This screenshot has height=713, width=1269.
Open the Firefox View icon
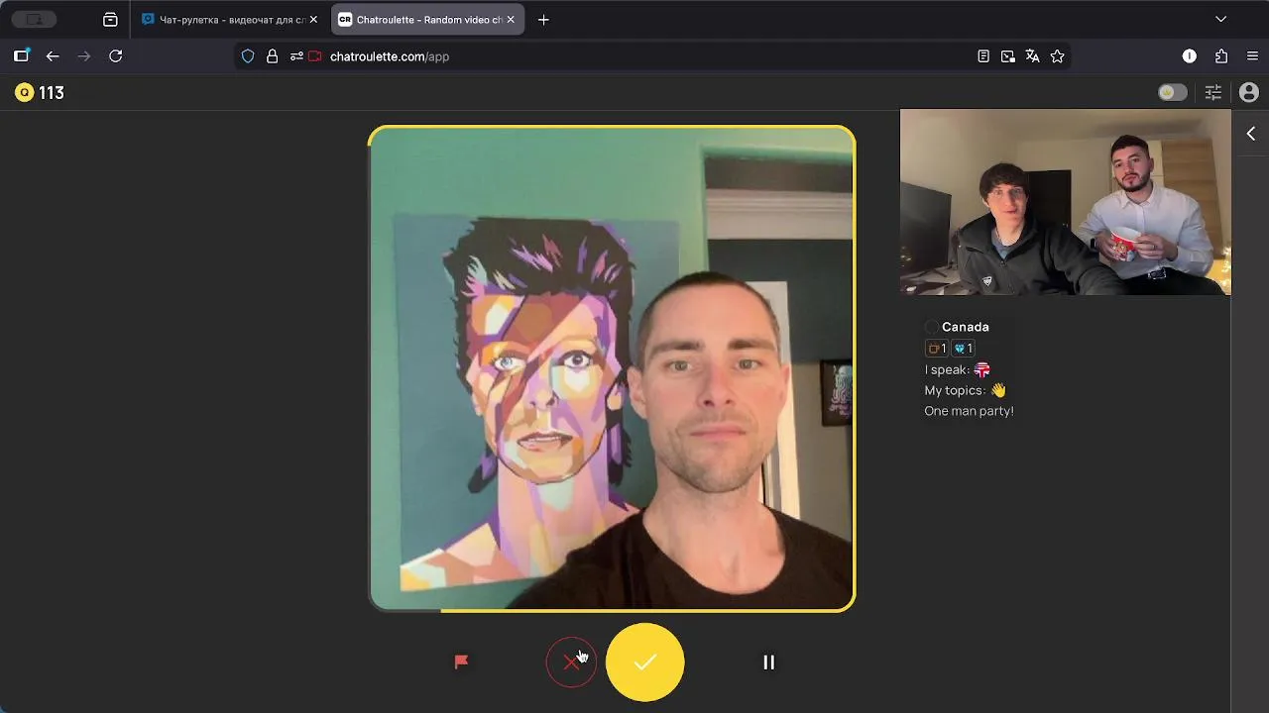tap(110, 20)
